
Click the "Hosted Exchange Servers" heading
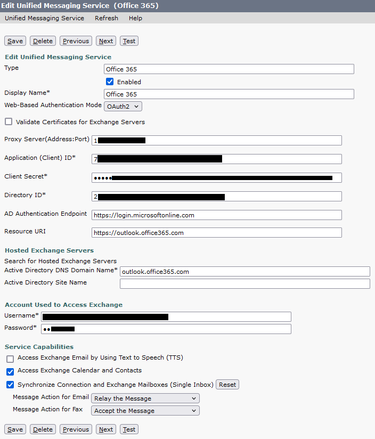49,250
